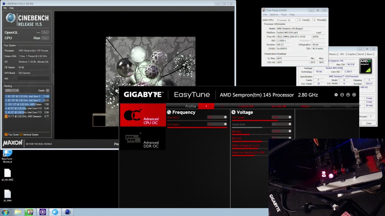Open the CPU ranking dropdown in Cinebench
The height and width of the screenshot is (216, 385).
tap(11, 91)
